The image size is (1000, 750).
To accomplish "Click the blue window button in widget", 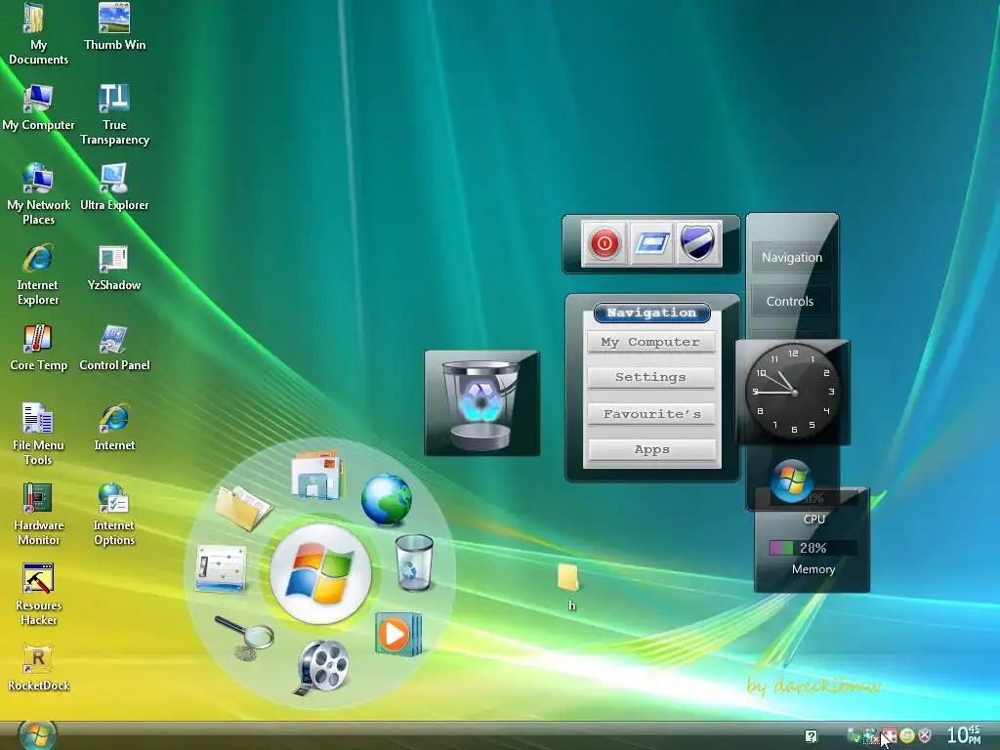I will click(651, 243).
